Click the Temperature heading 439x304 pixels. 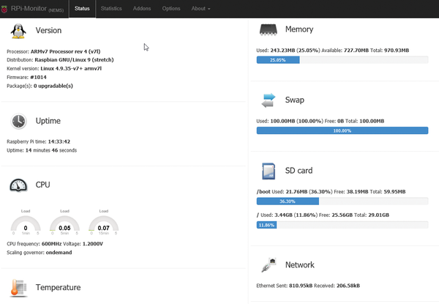point(59,287)
